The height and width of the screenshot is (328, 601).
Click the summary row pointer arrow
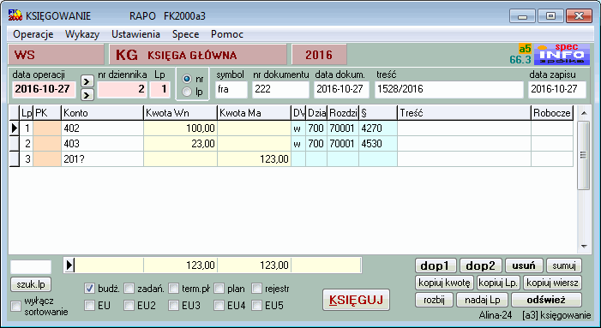69,265
